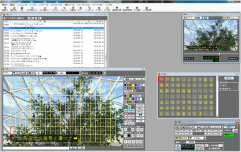This screenshot has height=152, width=241.
Task: Click the film-frame icon in Video Control row
Action: (199, 127)
